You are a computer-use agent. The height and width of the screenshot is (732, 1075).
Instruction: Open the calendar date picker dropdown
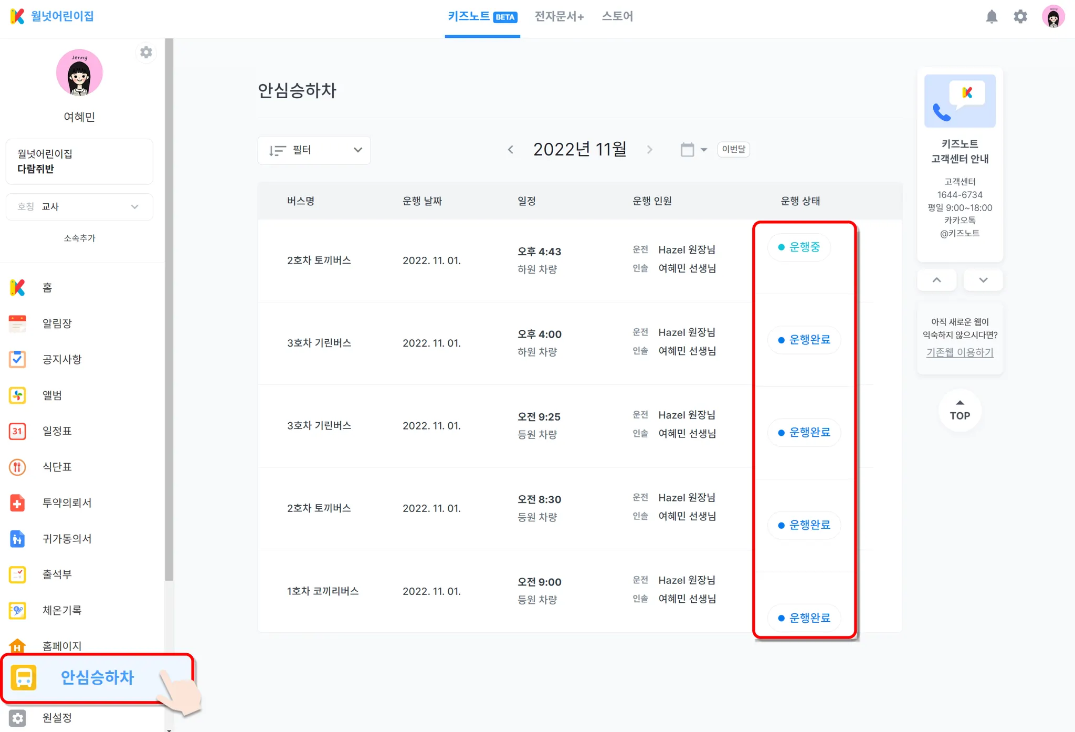click(x=693, y=150)
